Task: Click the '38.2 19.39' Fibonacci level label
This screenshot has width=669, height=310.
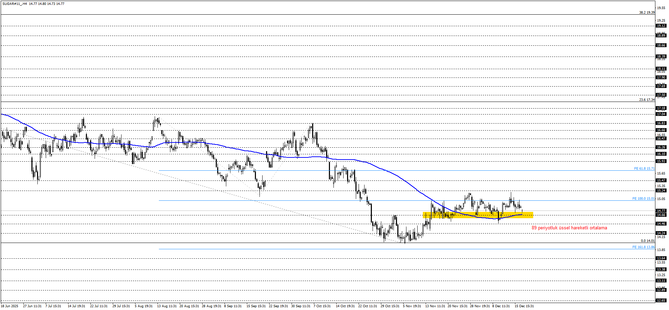Action: 647,13
